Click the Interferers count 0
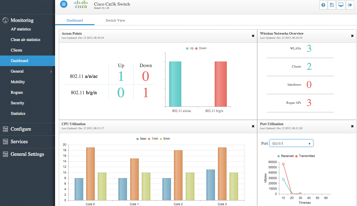The image size is (357, 206). (x=309, y=85)
